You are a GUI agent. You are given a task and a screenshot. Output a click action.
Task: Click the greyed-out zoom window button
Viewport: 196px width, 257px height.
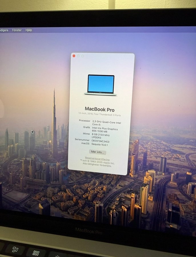point(83,56)
